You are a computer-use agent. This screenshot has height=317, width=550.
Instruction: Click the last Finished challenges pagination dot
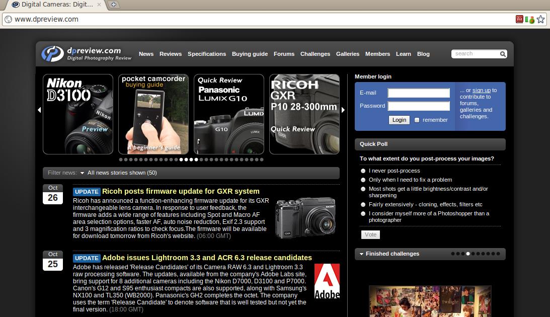point(498,254)
